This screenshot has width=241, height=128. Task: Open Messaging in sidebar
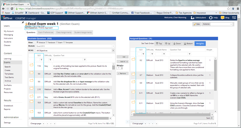pyautogui.click(x=8, y=35)
